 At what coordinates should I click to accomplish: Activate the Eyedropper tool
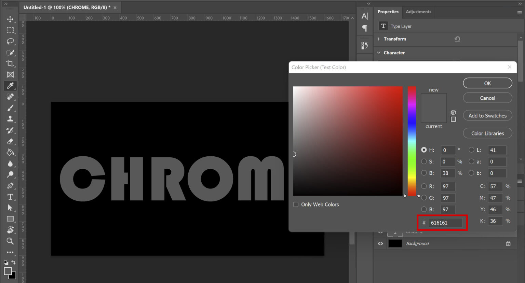point(10,86)
